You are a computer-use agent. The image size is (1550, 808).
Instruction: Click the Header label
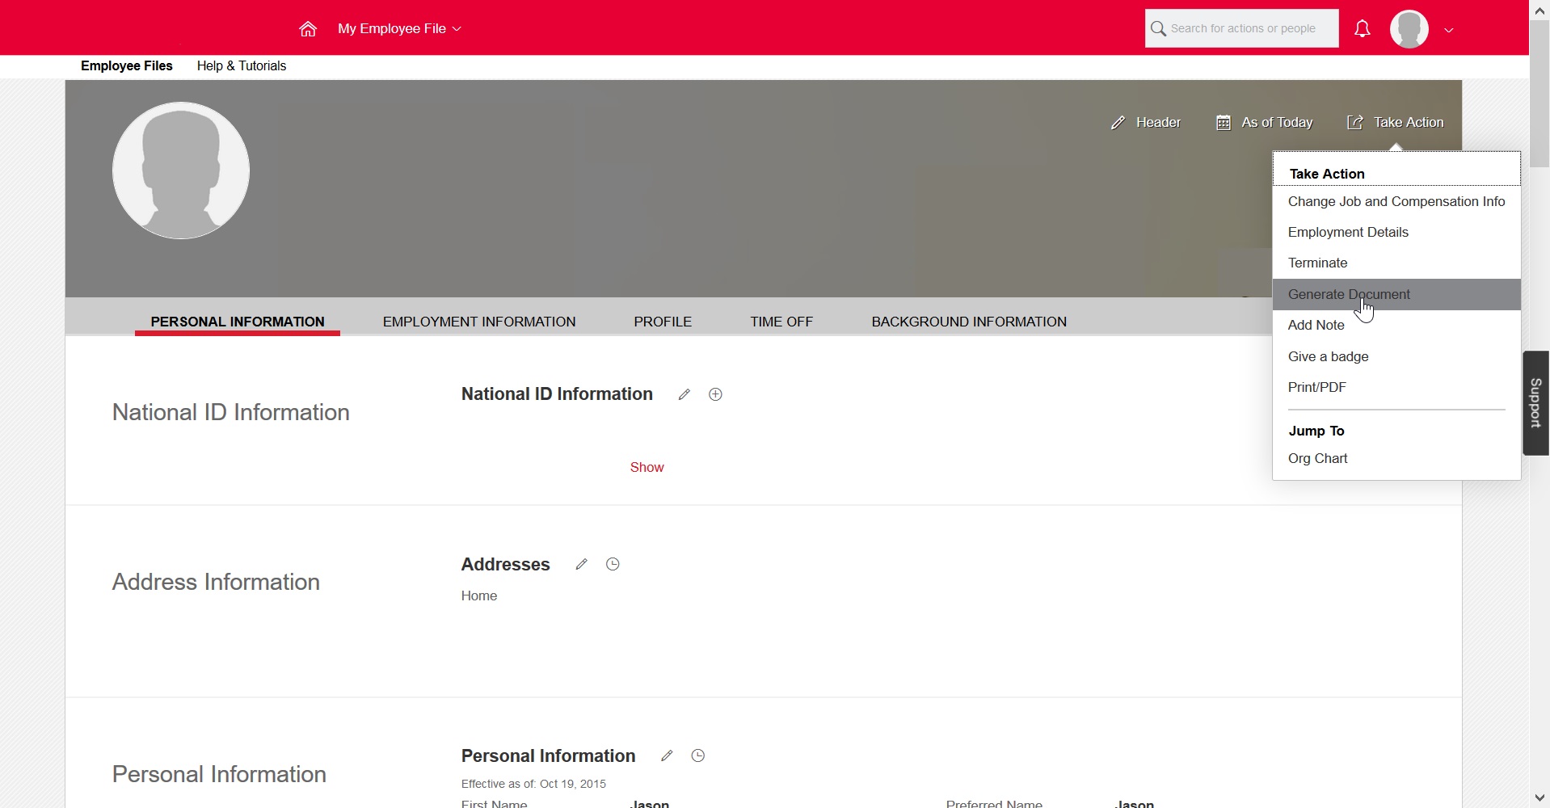click(x=1158, y=123)
